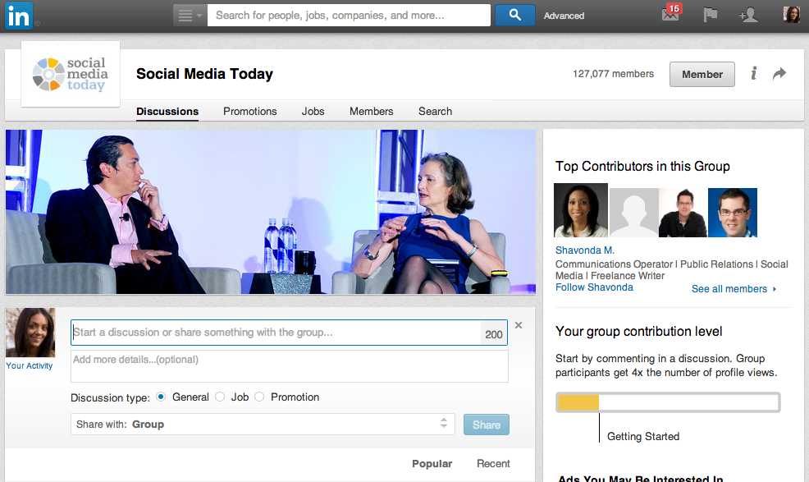Click the Add more details text box
809x482 pixels.
click(290, 366)
